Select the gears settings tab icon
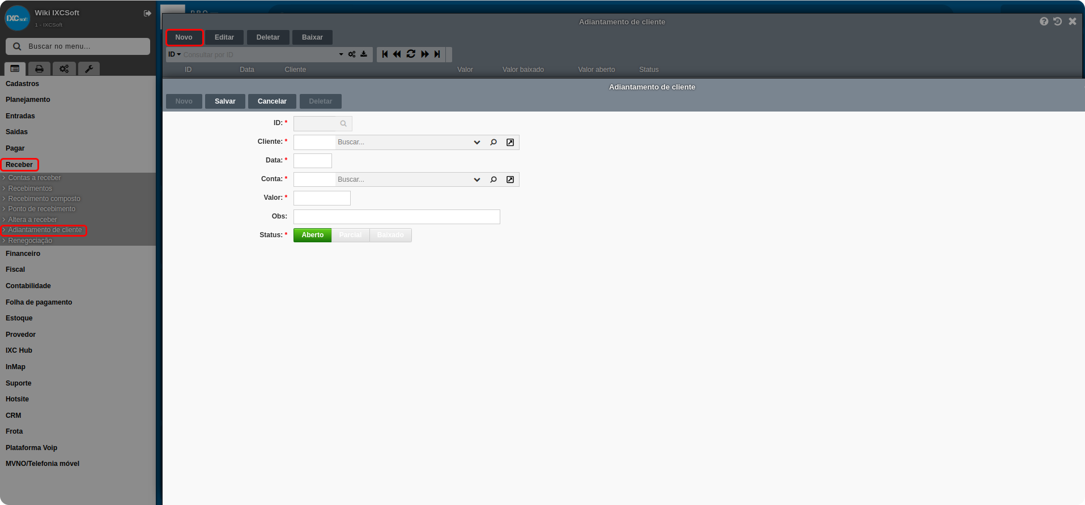Image resolution: width=1085 pixels, height=505 pixels. coord(64,69)
